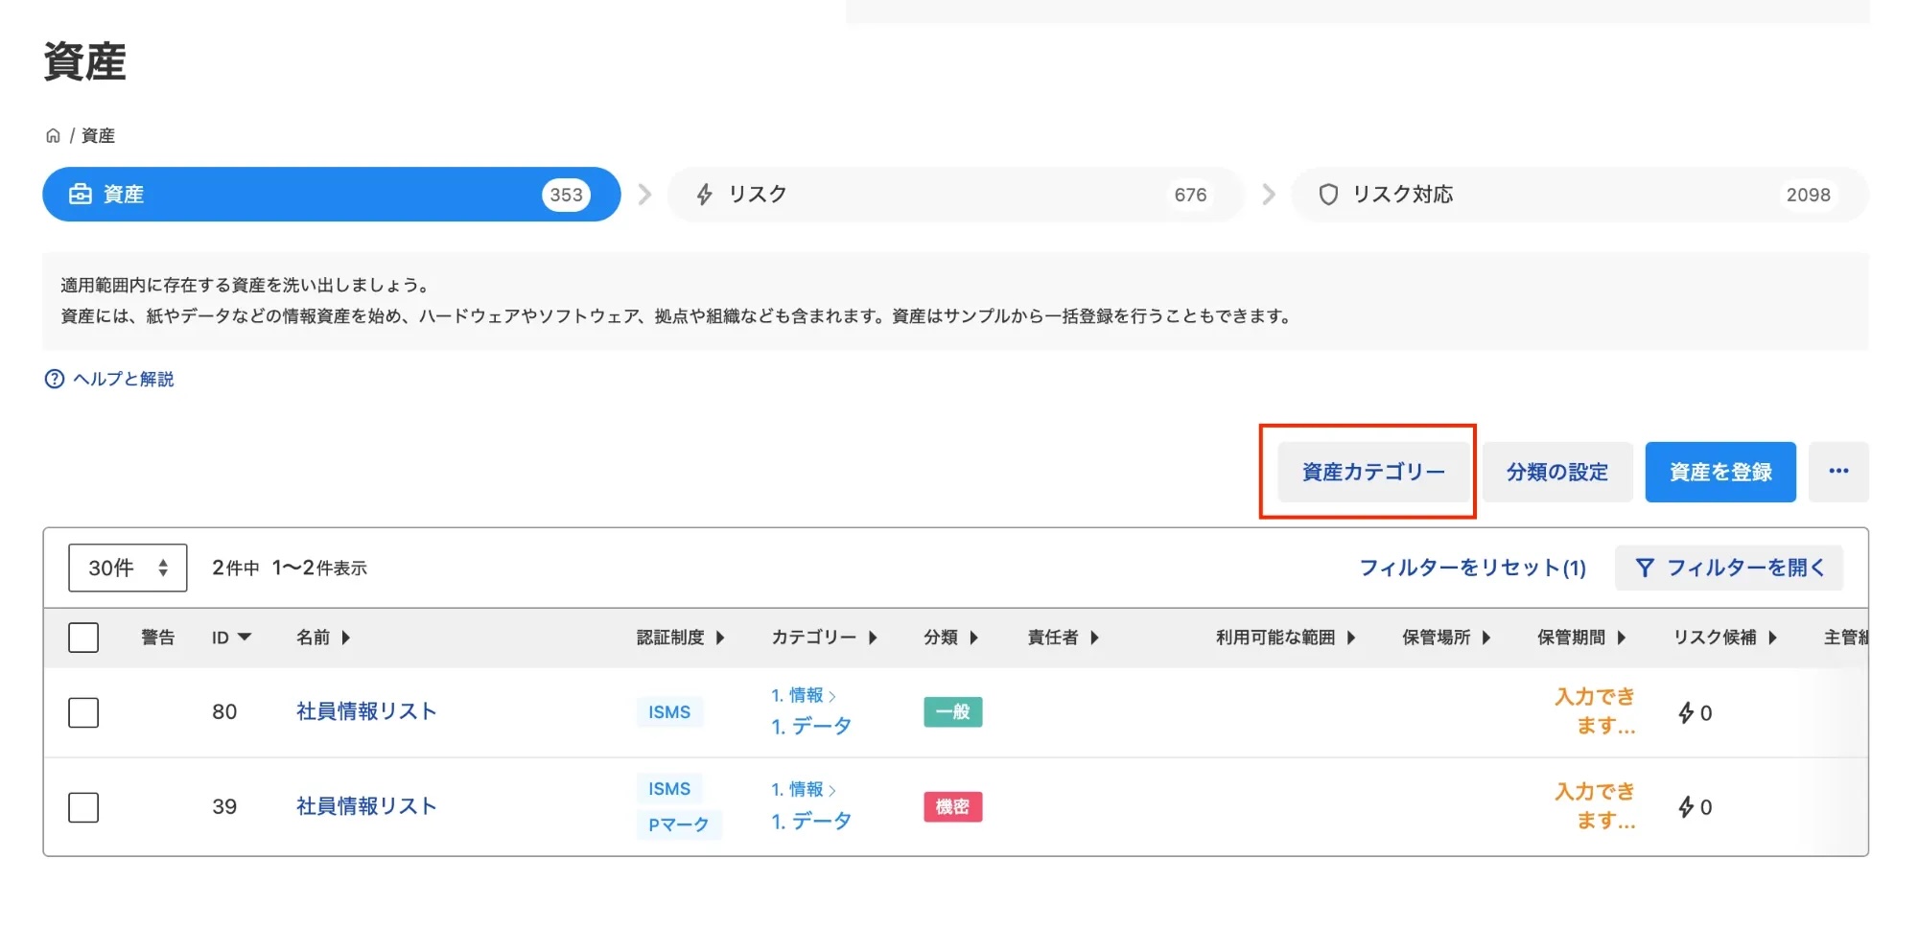Screen dimensions: 1918x929
Task: Click the ISMS tag in row 80
Action: point(669,712)
